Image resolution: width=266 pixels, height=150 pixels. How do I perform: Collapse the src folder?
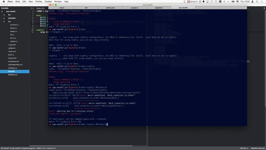pos(4,22)
